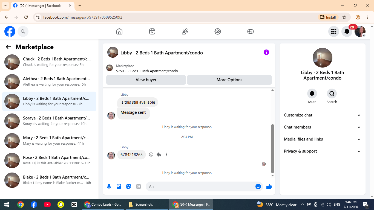Select the 'Is this still available' message

click(x=138, y=102)
